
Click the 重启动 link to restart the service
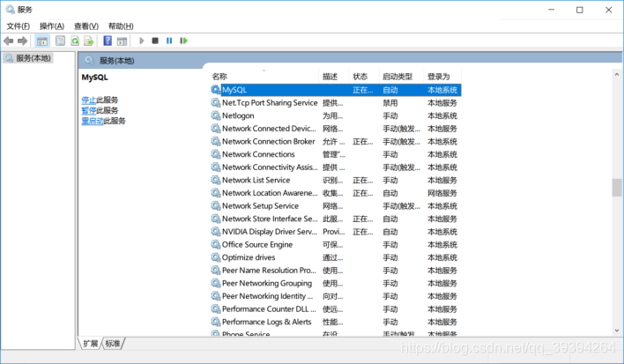click(93, 121)
